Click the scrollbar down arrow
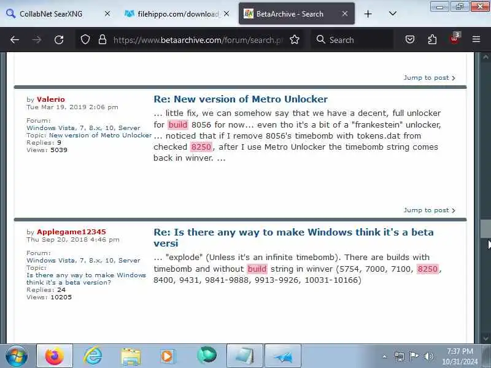This screenshot has width=491, height=368. click(x=485, y=339)
